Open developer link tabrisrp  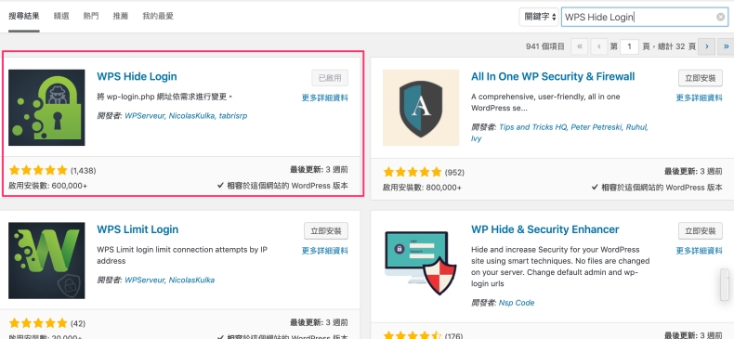tap(233, 116)
